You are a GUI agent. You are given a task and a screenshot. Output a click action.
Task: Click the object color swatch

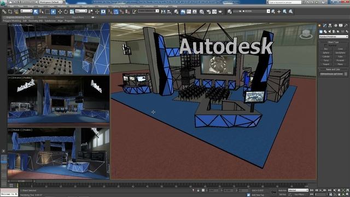[346, 74]
